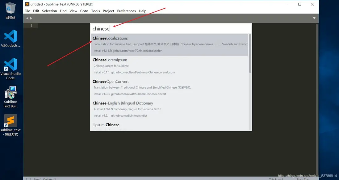Image resolution: width=339 pixels, height=180 pixels.
Task: Click line number 1 in the gutter
Action: pos(31,26)
